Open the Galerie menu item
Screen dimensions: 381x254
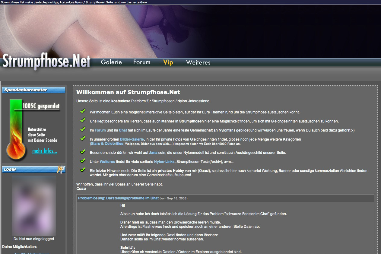coord(111,62)
